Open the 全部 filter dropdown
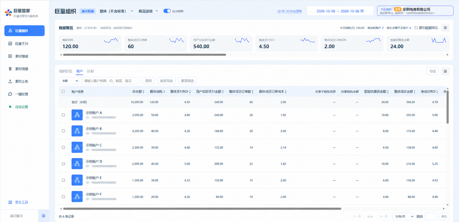The height and width of the screenshot is (222, 459). click(x=69, y=81)
